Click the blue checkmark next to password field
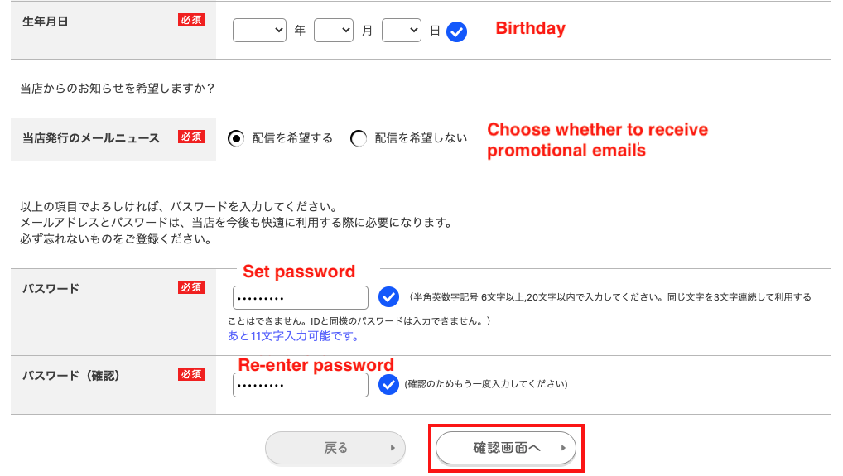Screen dimensions: 843x476 (388, 297)
